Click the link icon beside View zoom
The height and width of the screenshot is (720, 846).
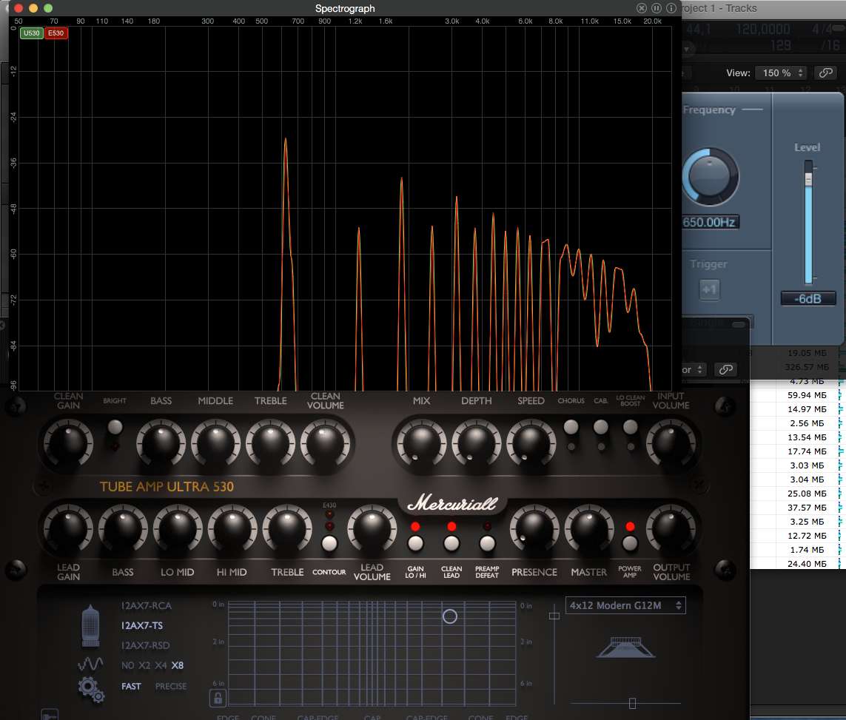click(825, 73)
